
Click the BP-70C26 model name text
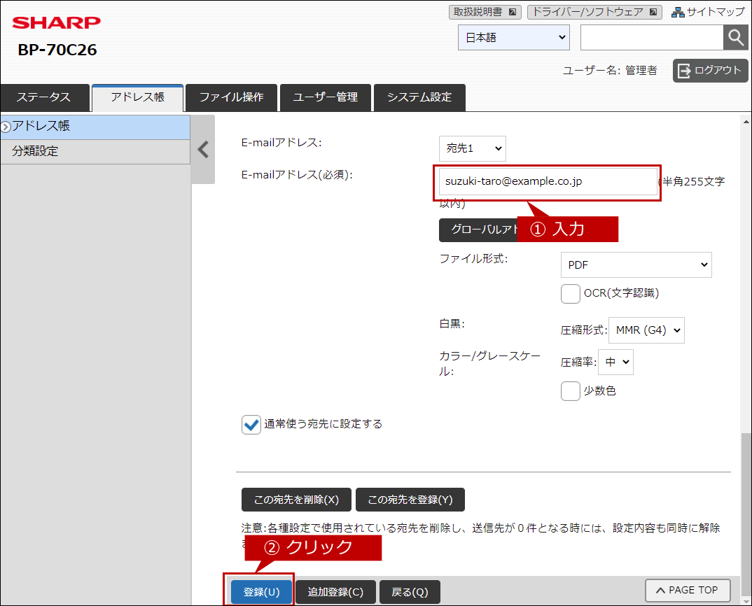[57, 50]
